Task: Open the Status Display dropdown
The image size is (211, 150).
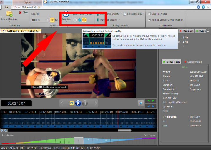Action: (144, 14)
